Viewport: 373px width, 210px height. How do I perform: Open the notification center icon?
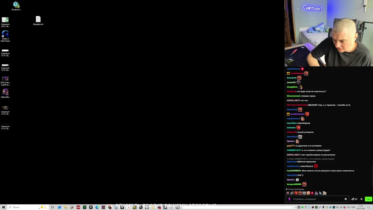coord(369,207)
